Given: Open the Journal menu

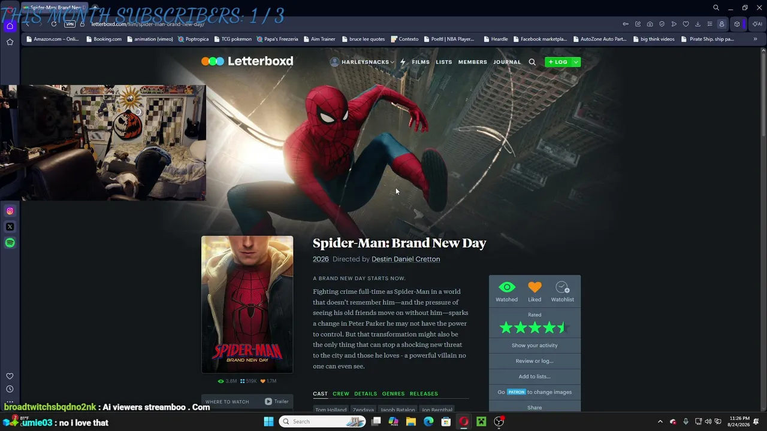Looking at the screenshot, I should 507,62.
